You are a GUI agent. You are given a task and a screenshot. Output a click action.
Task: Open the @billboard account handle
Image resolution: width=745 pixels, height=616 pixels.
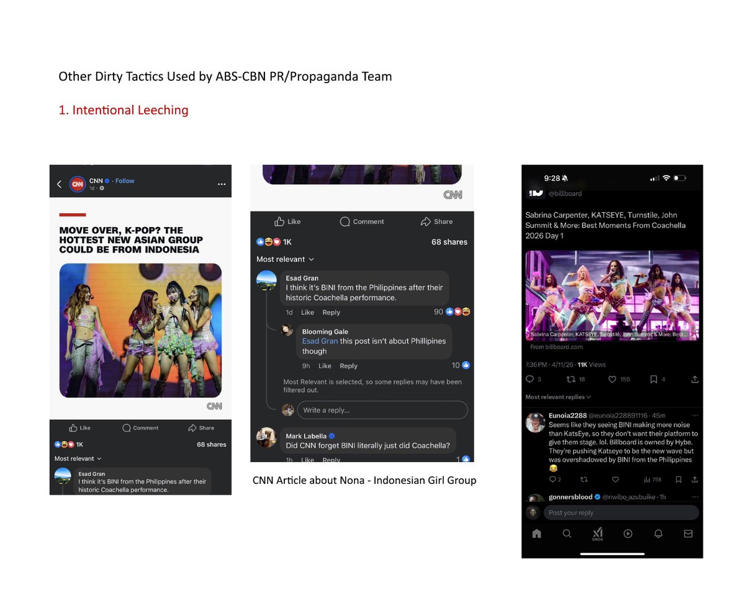click(565, 194)
